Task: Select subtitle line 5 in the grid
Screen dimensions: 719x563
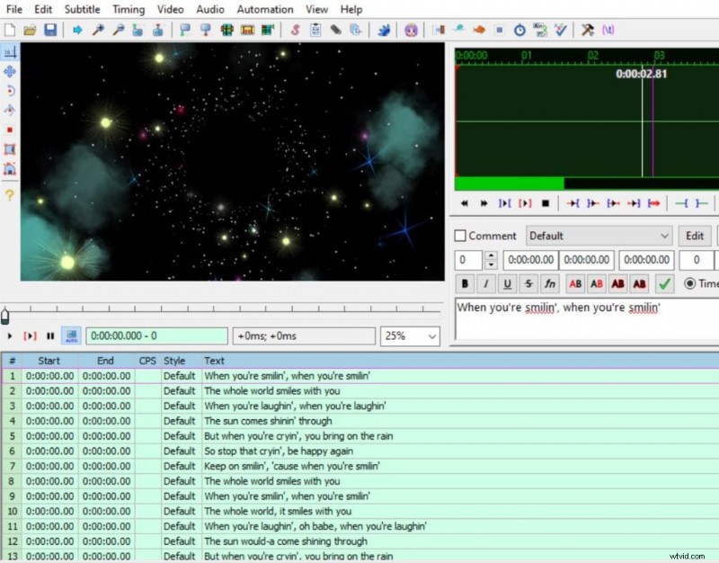Action: [x=270, y=435]
